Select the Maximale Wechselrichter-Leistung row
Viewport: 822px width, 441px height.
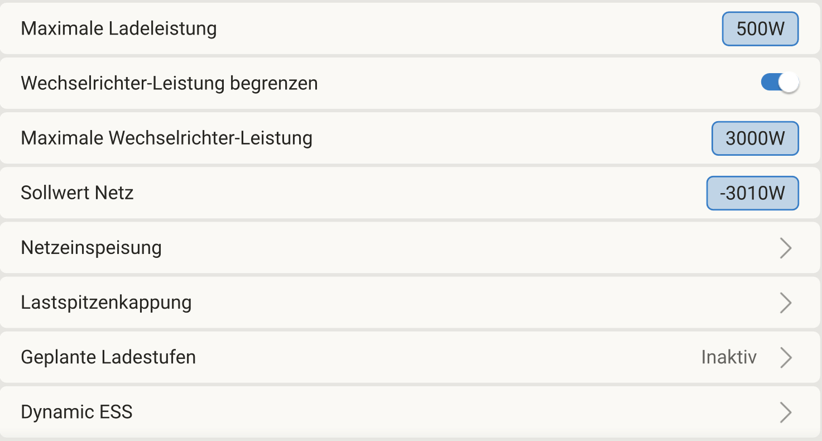(166, 138)
